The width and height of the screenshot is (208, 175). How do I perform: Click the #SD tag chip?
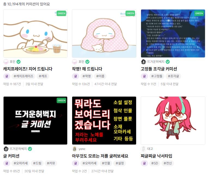click(x=155, y=163)
